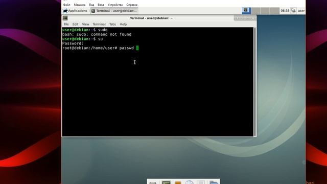The height and width of the screenshot is (184, 327).
Task: Click the terminal vertical scrollbar
Action: pos(255,82)
